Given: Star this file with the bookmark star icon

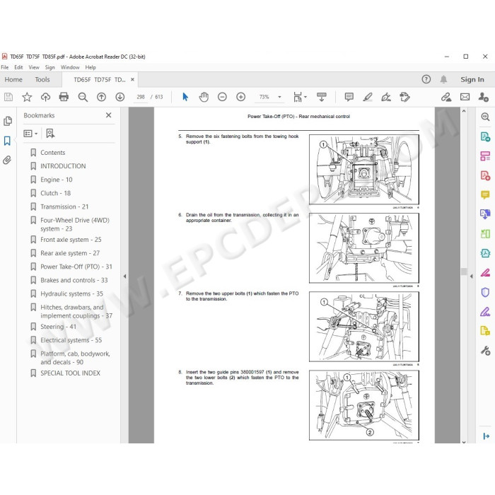Looking at the screenshot, I should 27,97.
